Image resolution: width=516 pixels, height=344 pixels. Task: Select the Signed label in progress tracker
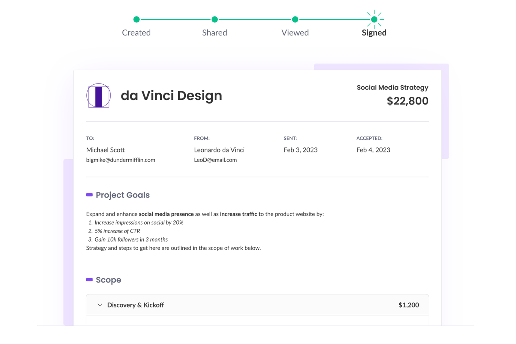pos(374,33)
